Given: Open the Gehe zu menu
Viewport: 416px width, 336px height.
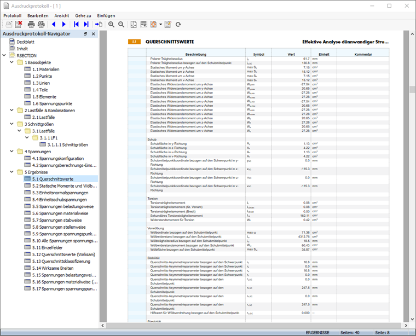Looking at the screenshot, I should point(83,16).
